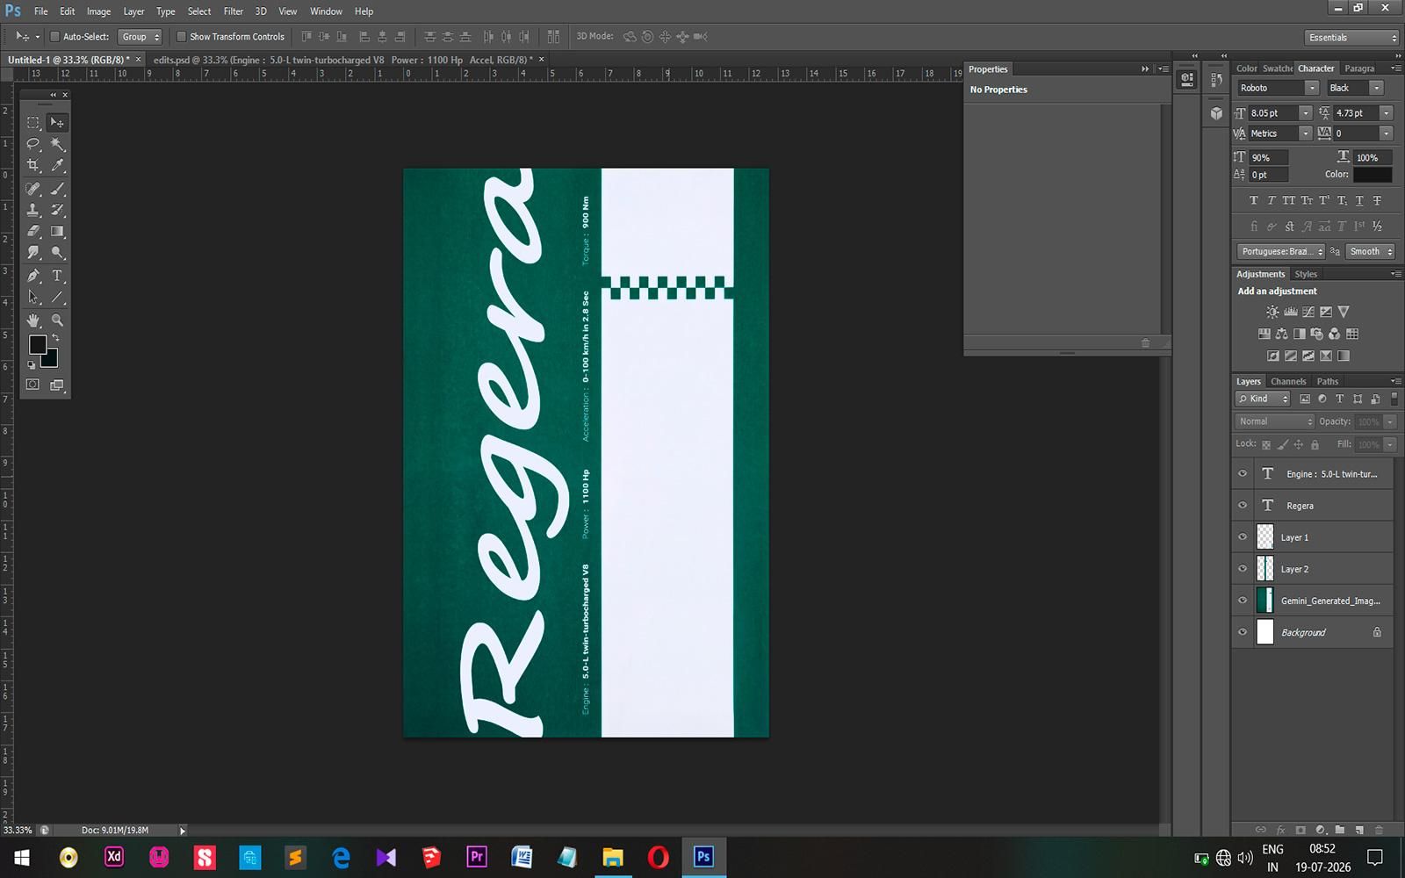Create a new layer from Layers panel
Screen dimensions: 1405x878
tap(1358, 830)
